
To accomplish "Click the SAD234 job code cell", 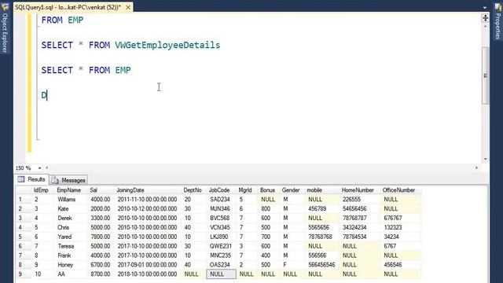I will click(x=222, y=200).
